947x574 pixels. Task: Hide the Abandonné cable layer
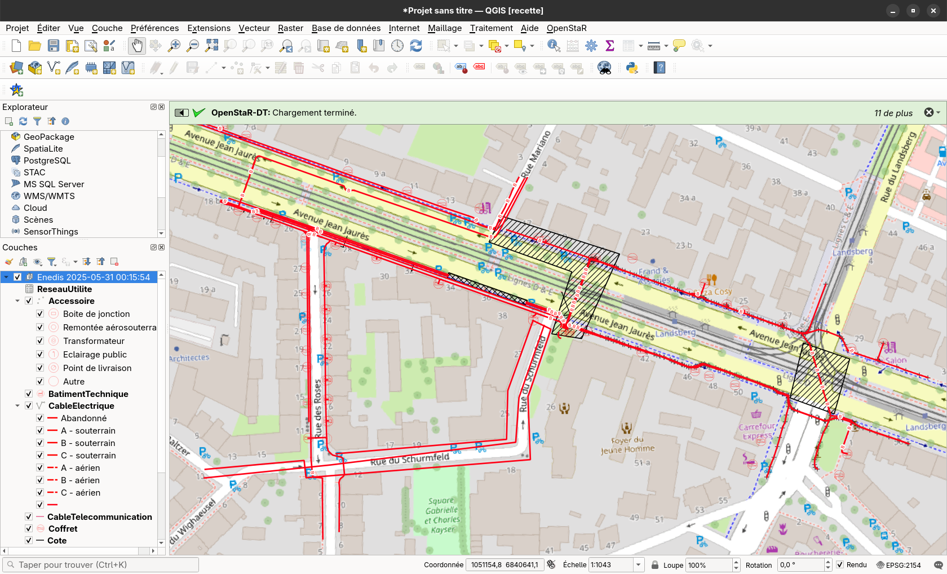point(39,418)
